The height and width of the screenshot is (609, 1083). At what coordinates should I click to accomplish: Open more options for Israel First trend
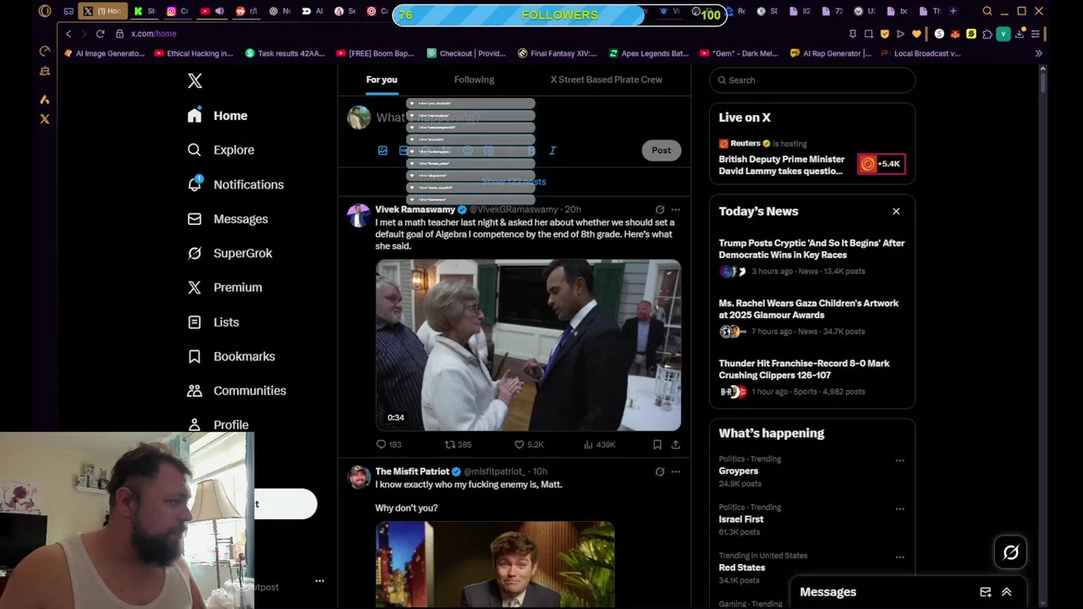coord(899,509)
